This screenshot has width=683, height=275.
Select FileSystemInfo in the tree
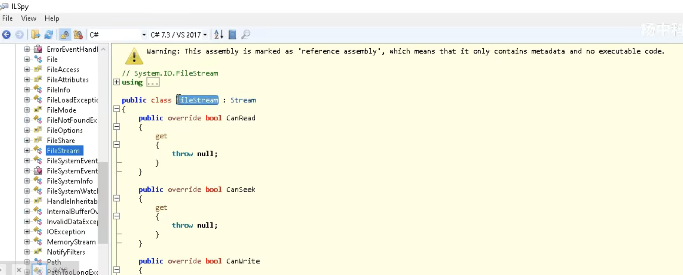coord(70,181)
